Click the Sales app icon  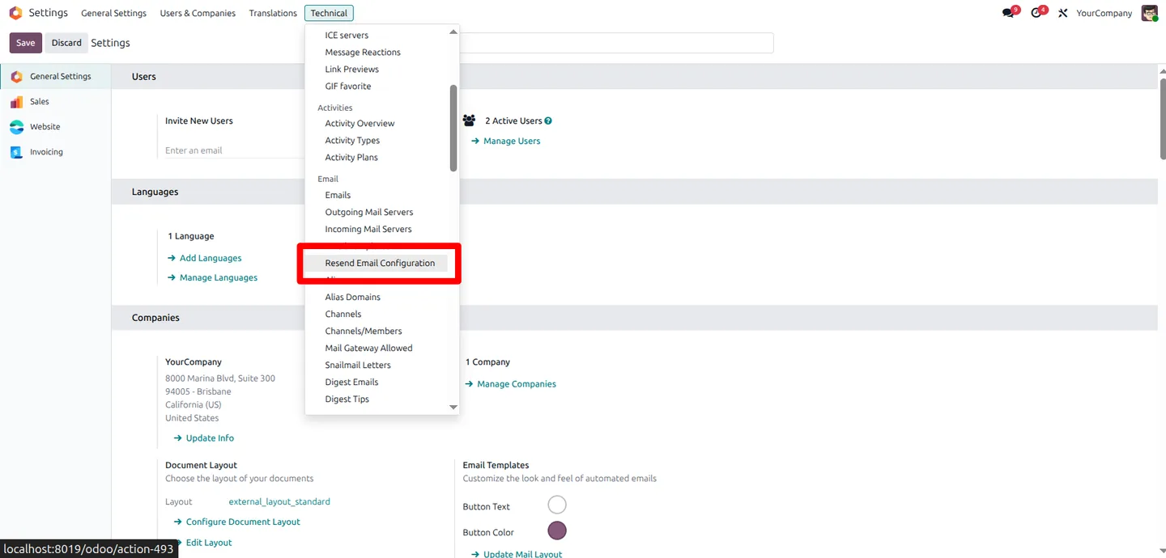click(16, 102)
